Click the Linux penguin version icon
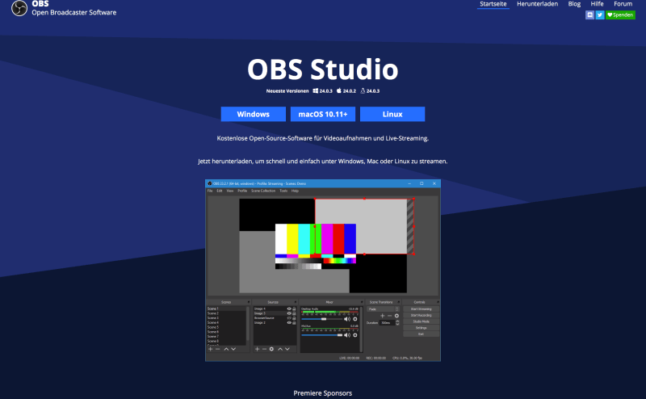This screenshot has height=399, width=646. pos(363,91)
